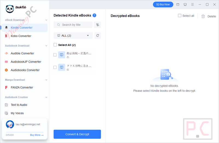
Task: Click the Text to Audio document icon
Action: (x=6, y=105)
